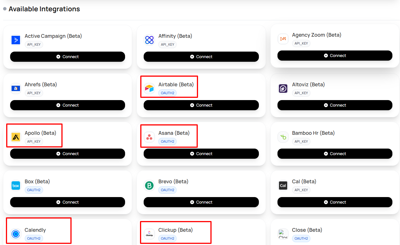
Task: Click the Close integration logo icon
Action: (x=283, y=234)
